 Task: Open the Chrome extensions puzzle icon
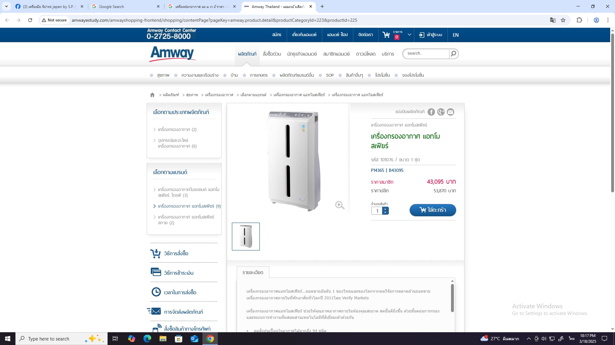(x=579, y=20)
